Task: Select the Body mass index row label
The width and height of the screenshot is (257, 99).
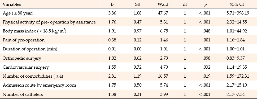Action: (x=34, y=31)
